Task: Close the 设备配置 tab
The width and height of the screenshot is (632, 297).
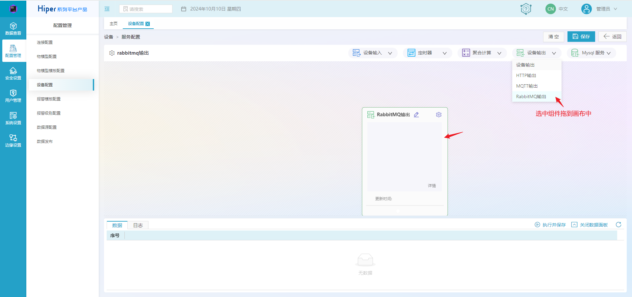Action: click(x=148, y=24)
